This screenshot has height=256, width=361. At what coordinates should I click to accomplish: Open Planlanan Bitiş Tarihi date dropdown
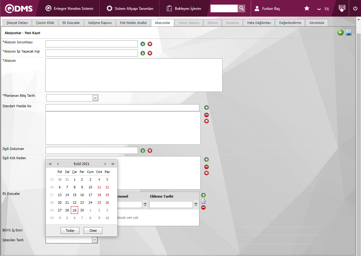coord(95,98)
